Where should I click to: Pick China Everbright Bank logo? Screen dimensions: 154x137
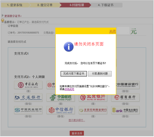click(x=125, y=110)
